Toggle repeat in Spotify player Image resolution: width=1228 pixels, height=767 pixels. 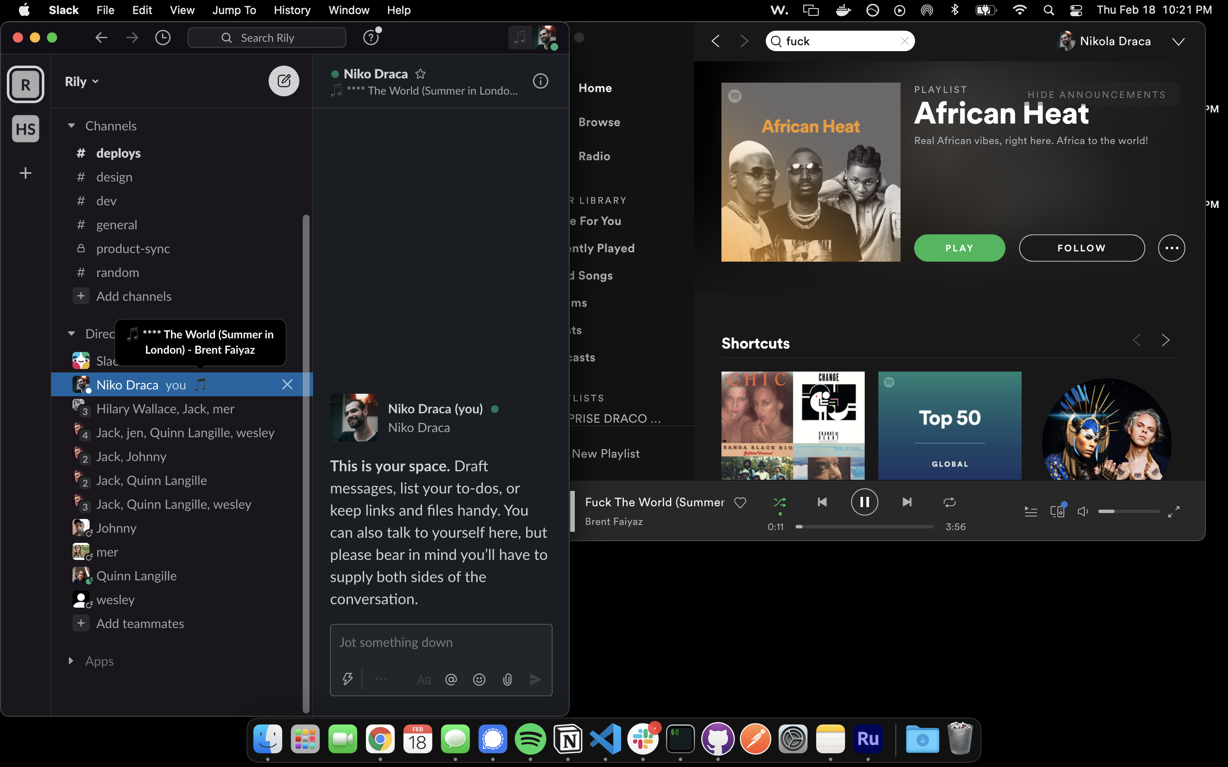click(x=949, y=502)
